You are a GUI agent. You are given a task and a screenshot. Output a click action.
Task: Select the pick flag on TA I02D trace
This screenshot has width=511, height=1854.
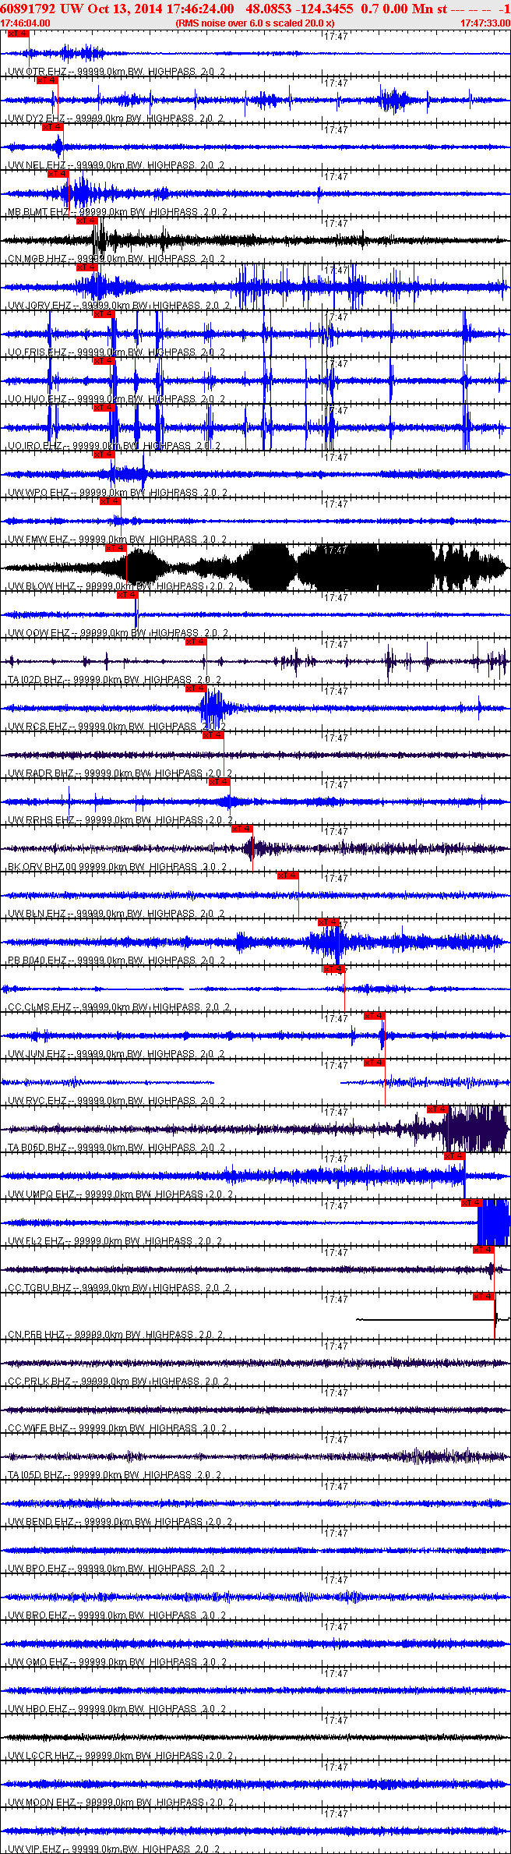click(x=196, y=642)
